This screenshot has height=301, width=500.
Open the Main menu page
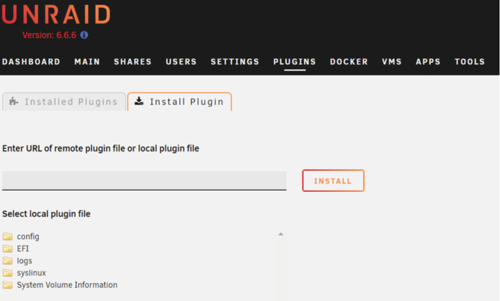pos(87,62)
